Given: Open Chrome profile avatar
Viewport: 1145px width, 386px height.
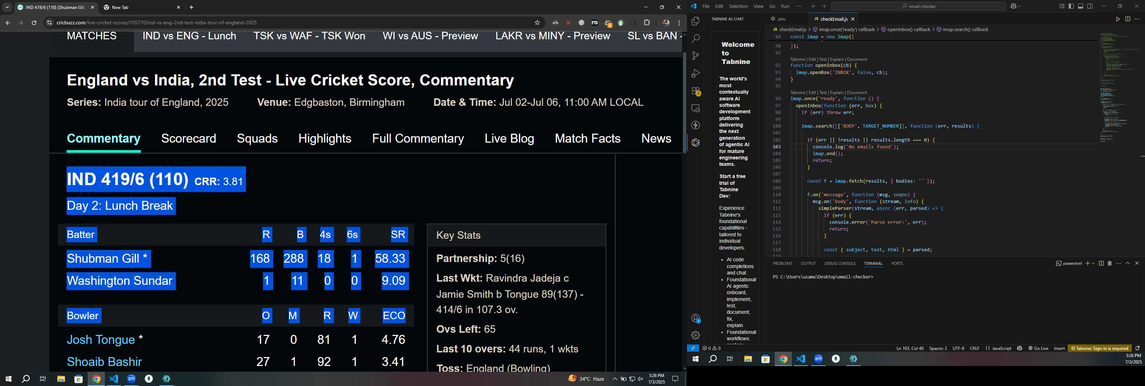Looking at the screenshot, I should click(x=666, y=23).
